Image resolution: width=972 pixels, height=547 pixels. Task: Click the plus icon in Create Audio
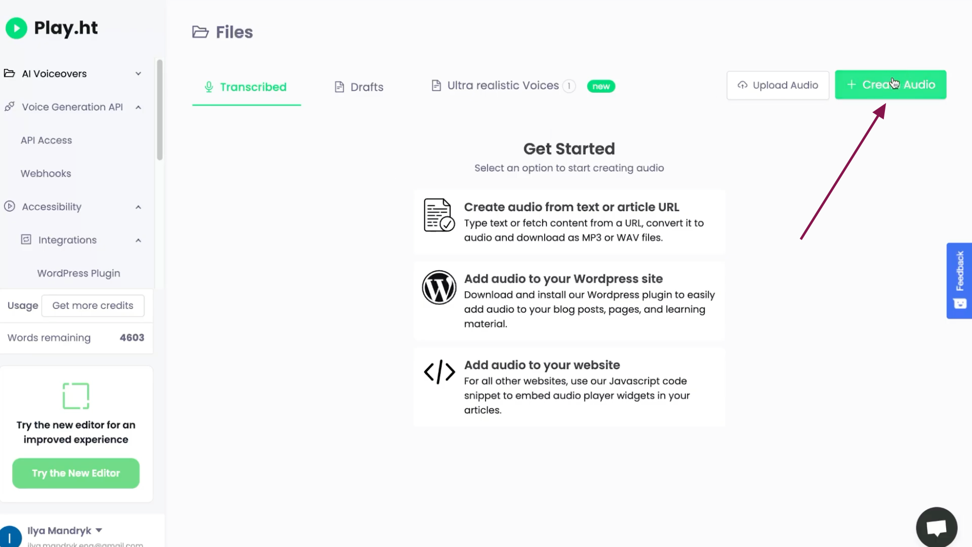tap(852, 85)
